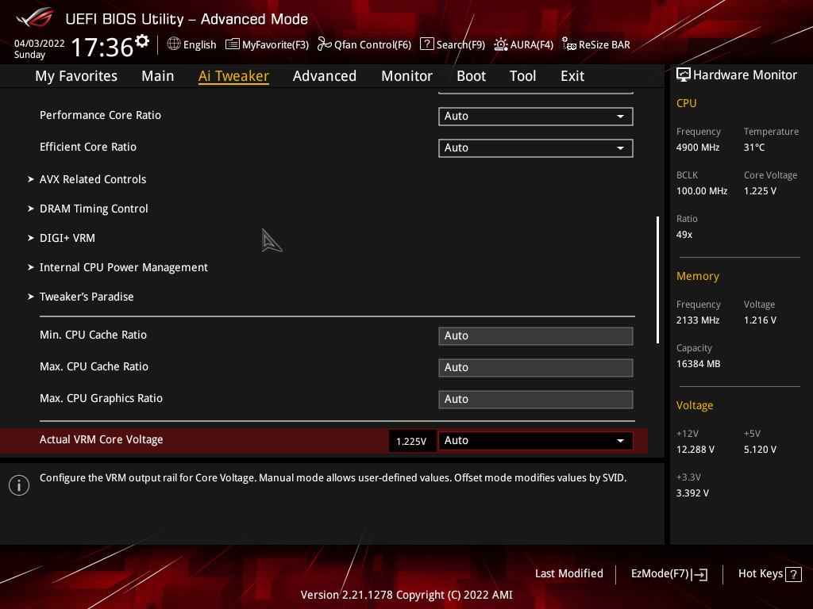Switch to EzMode(F7)

click(x=660, y=574)
